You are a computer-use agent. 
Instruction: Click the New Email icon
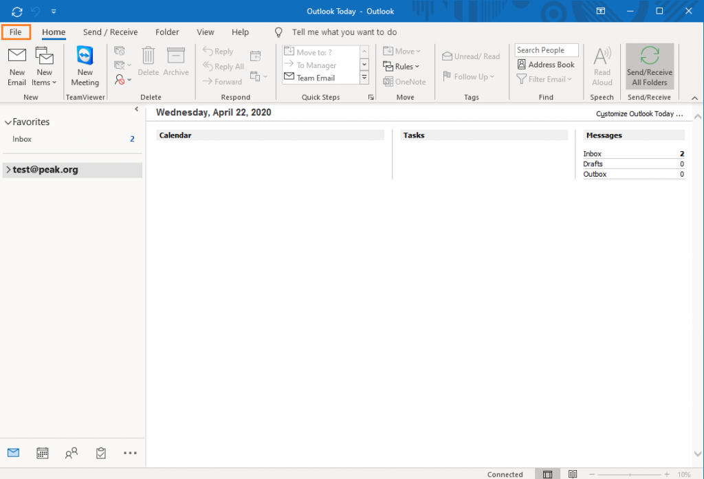17,56
